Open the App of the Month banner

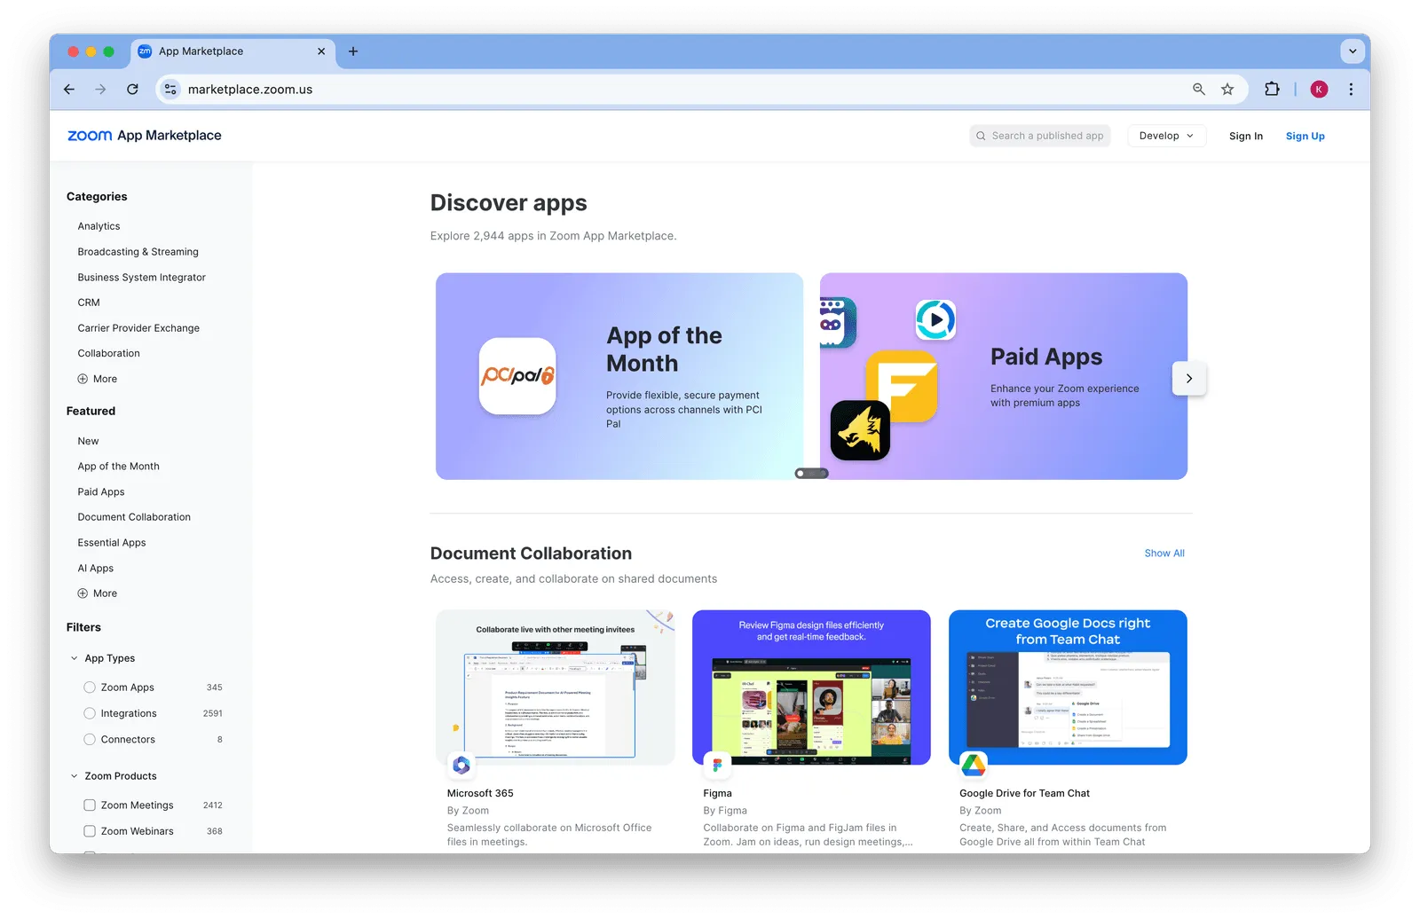pyautogui.click(x=619, y=376)
